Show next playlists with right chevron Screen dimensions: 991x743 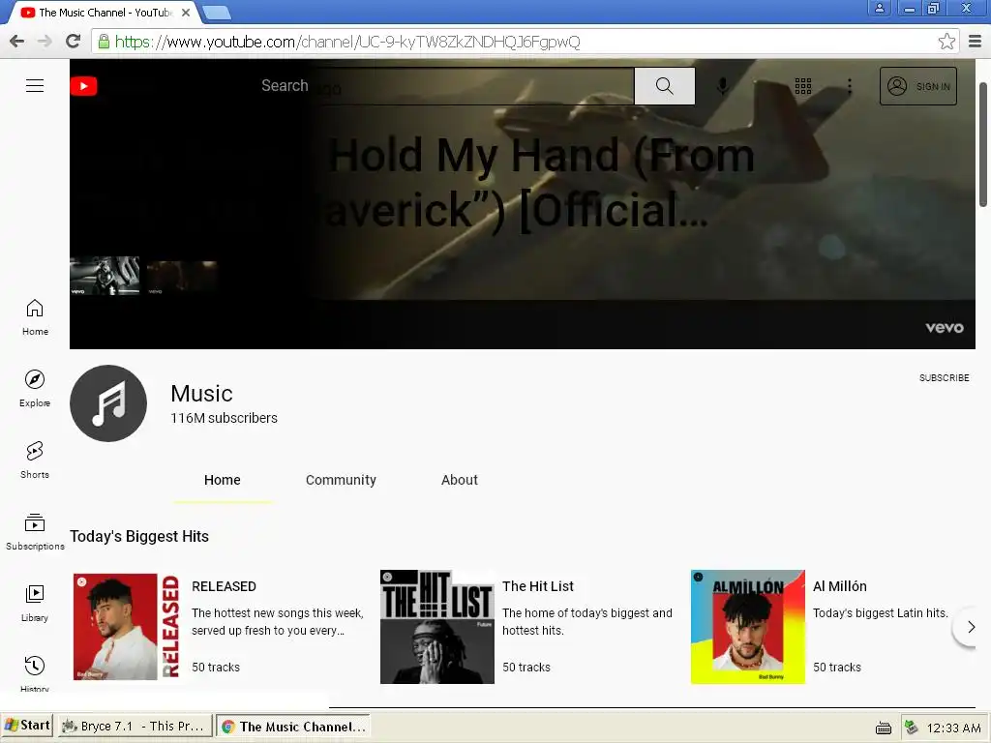(971, 627)
